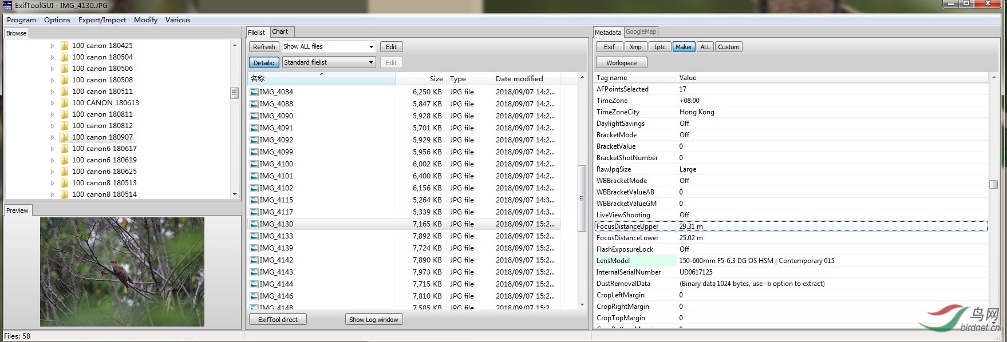Switch to the GoogleMap tab

641,32
